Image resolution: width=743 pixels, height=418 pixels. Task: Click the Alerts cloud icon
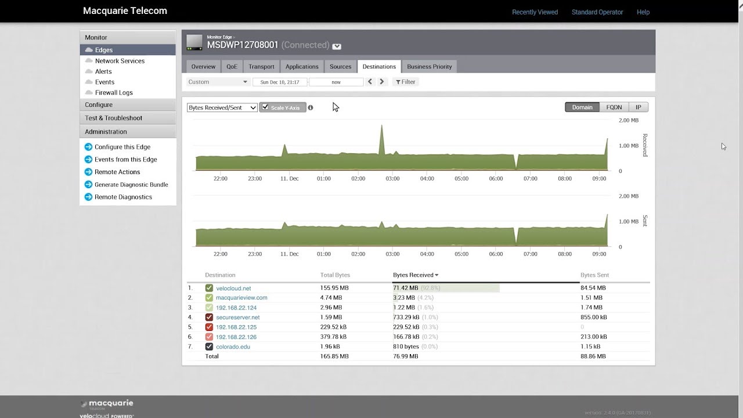coord(89,71)
